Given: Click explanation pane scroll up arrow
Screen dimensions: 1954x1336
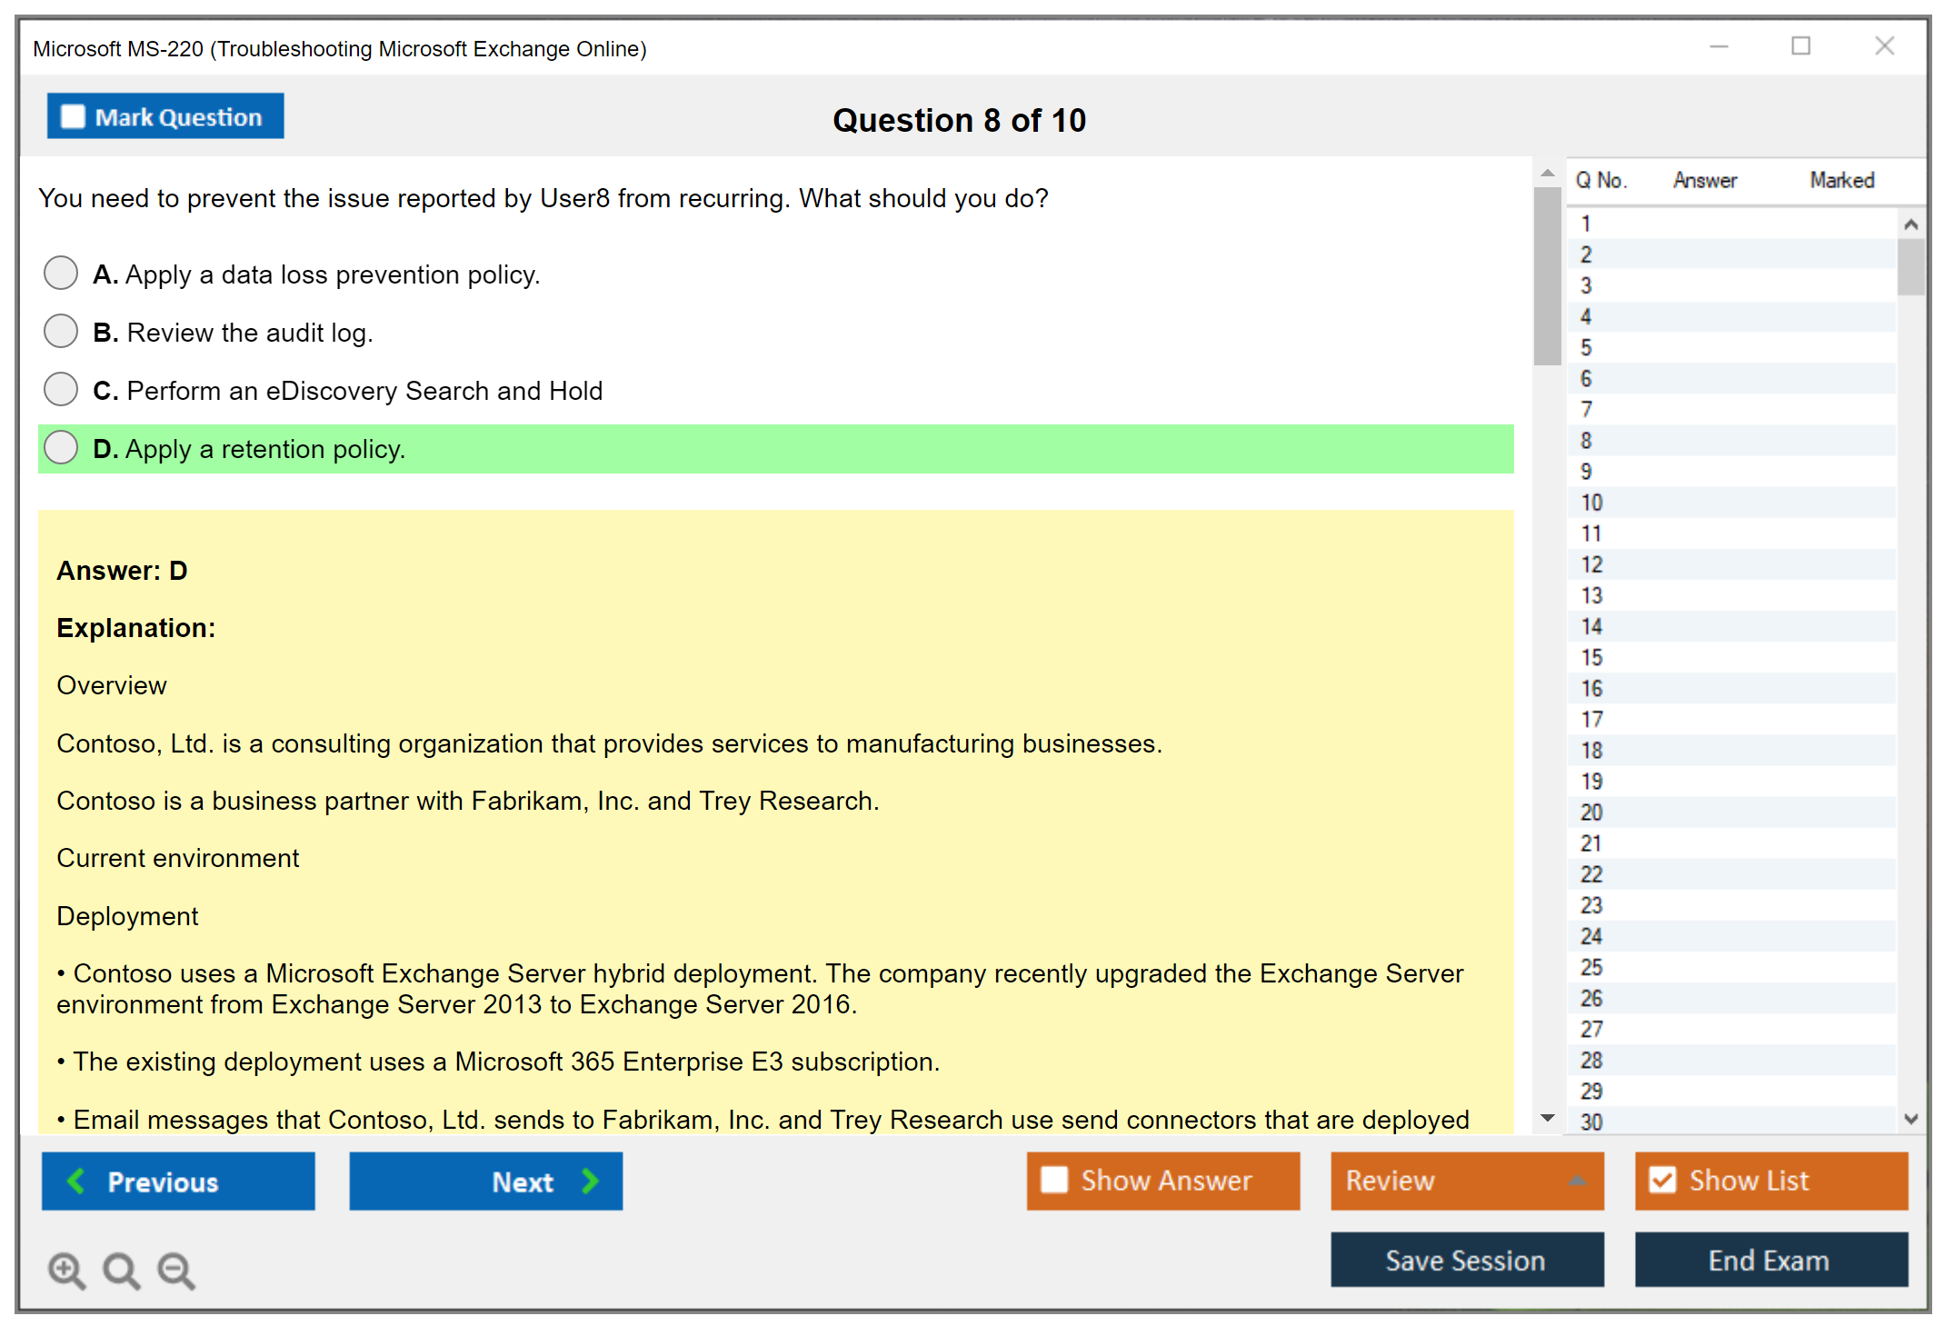Looking at the screenshot, I should click(x=1547, y=173).
